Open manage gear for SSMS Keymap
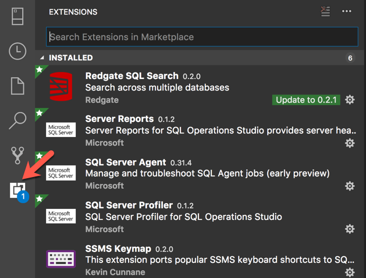The image size is (366, 278). tap(350, 272)
